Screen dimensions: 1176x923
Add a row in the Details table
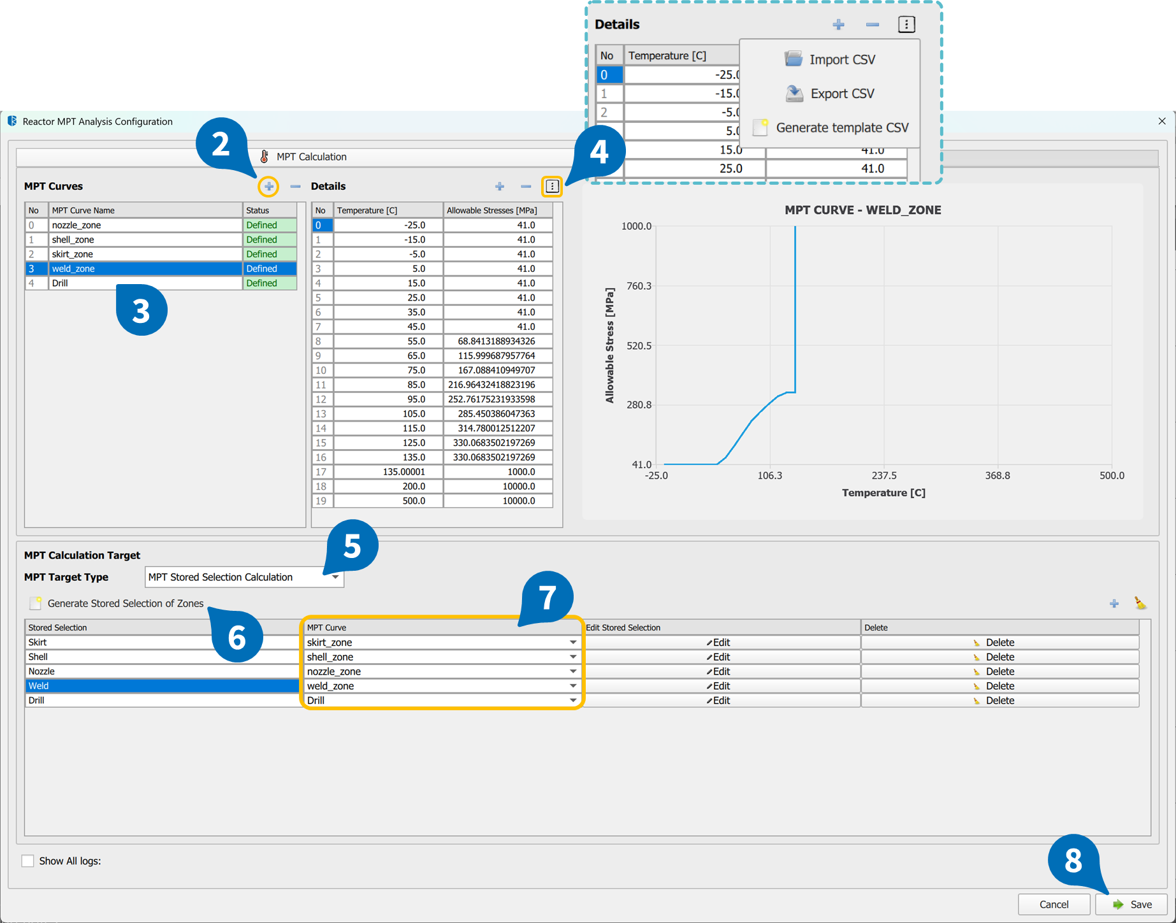(x=500, y=187)
